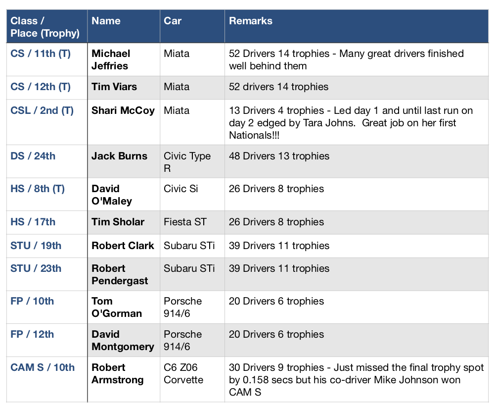This screenshot has height=410, width=496.
Task: Click the 'Civic Type R' car cell
Action: point(187,162)
